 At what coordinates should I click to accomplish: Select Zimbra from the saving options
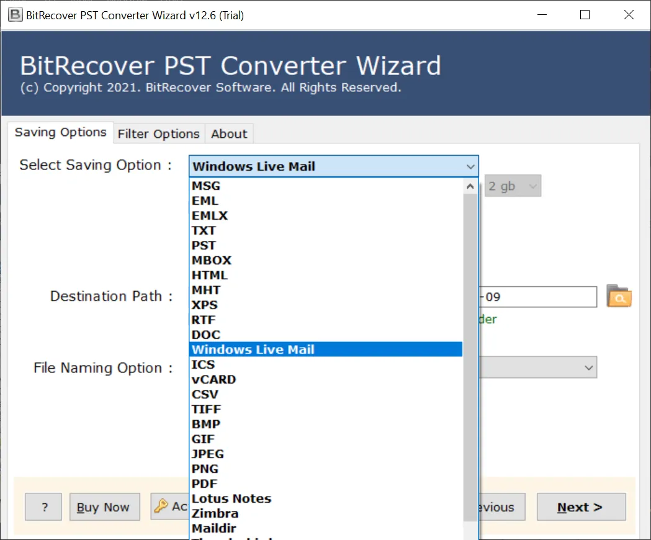[215, 513]
